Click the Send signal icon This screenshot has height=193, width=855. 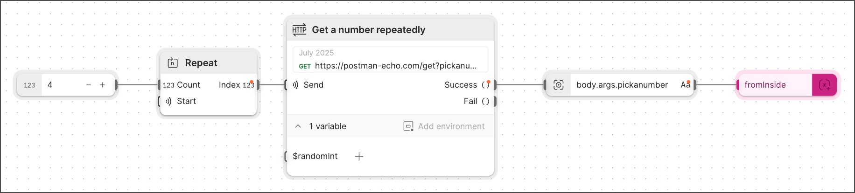[x=295, y=85]
